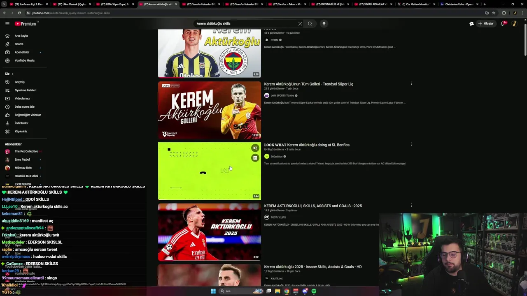Start voice search with microphone icon

[x=324, y=23]
